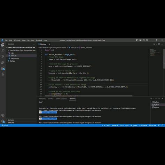The image size is (165, 165).
Task: Select the Terminal panel tab
Action: coord(73,99)
